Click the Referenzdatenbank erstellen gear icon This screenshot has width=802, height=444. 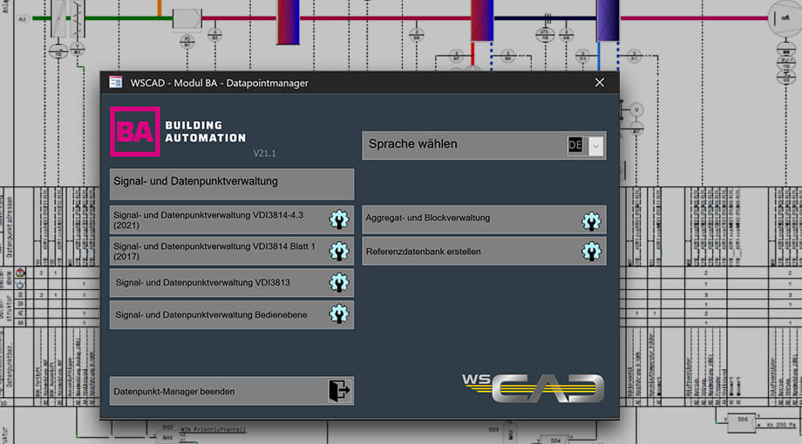(591, 252)
